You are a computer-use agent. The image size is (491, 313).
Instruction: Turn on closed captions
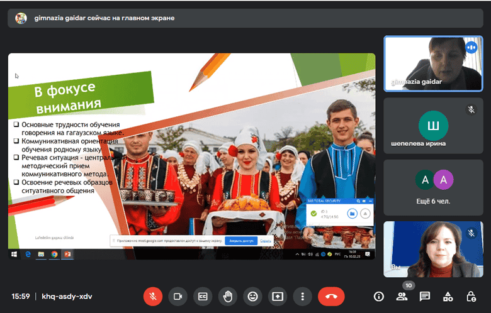pos(203,295)
